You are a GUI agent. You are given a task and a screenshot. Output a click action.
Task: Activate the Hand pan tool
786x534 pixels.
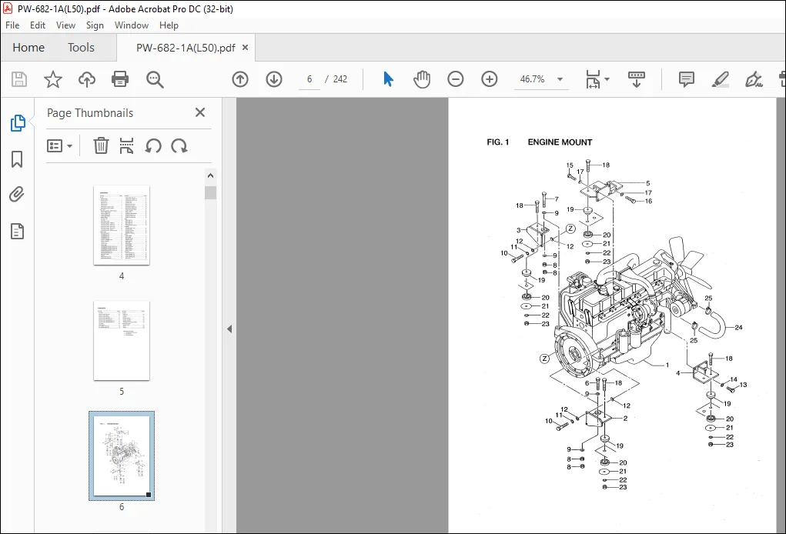click(x=422, y=79)
